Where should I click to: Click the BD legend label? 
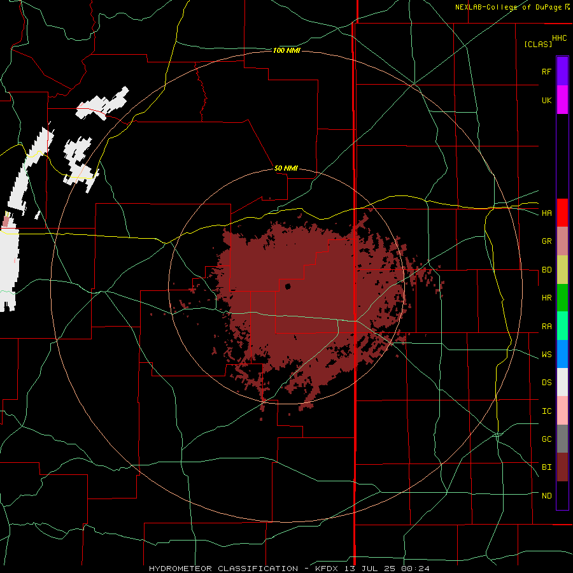[546, 270]
